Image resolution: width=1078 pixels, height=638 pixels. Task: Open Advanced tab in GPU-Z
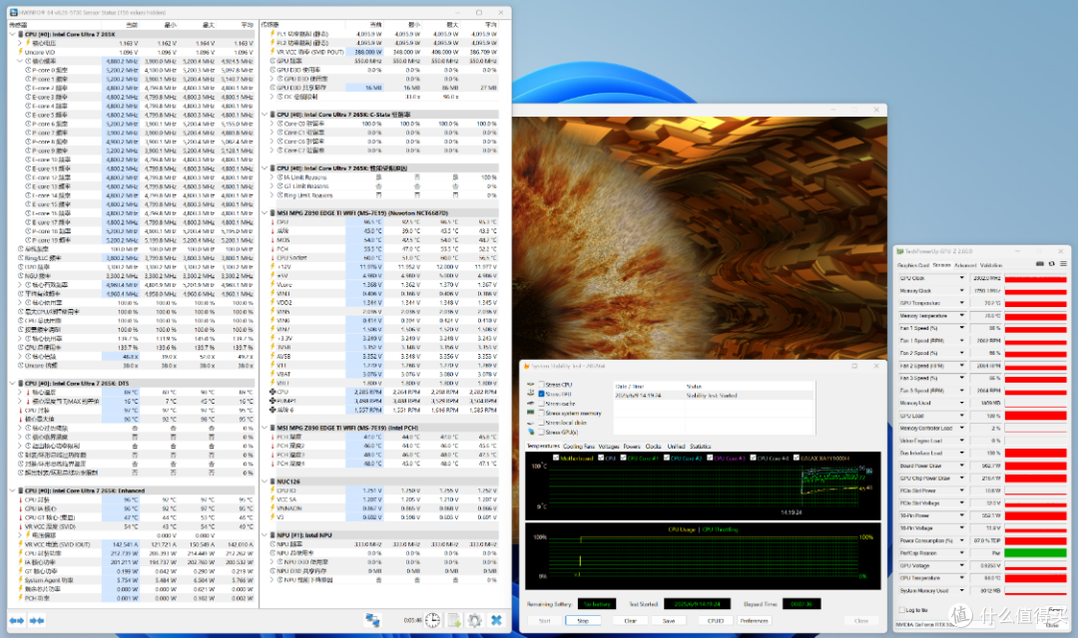[965, 265]
